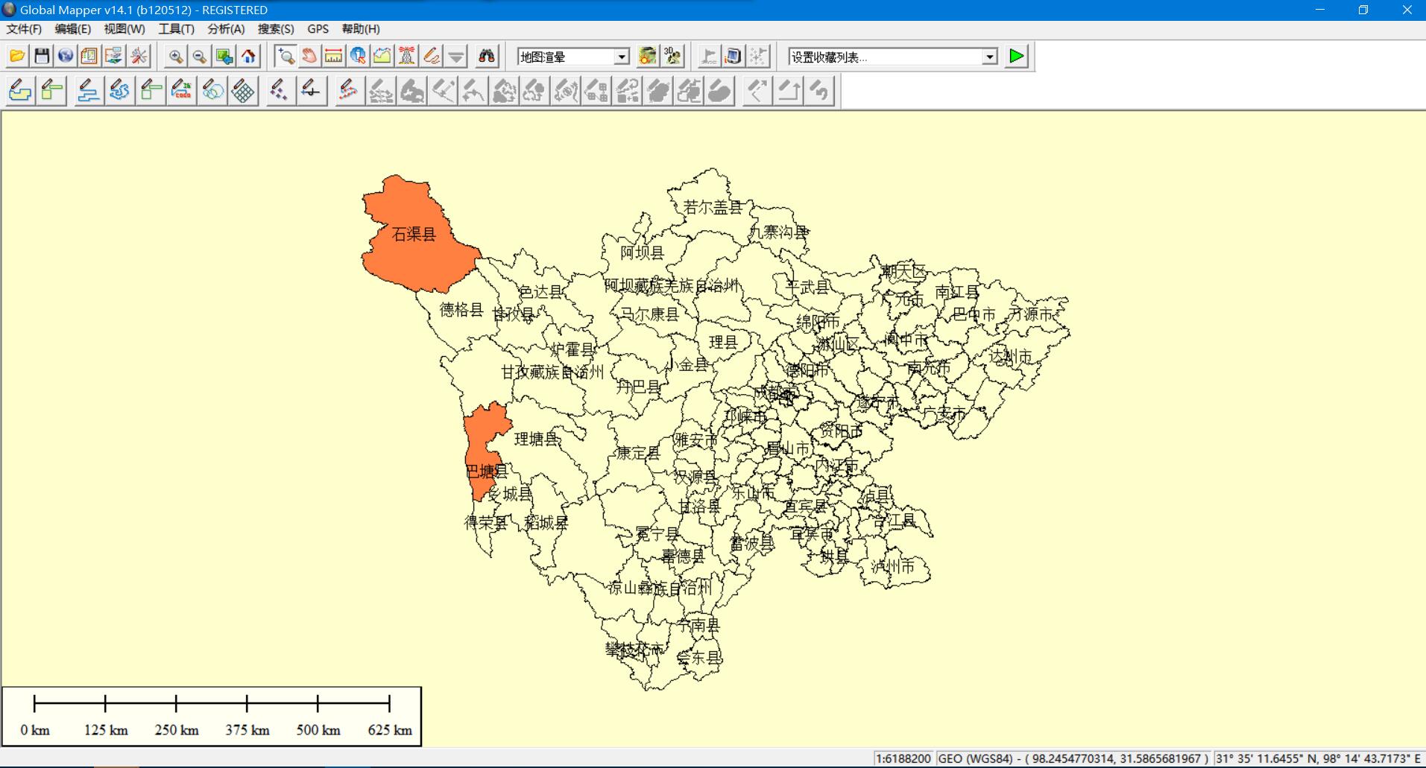Click the Zoom In magnifier icon
The image size is (1426, 768).
click(x=176, y=57)
